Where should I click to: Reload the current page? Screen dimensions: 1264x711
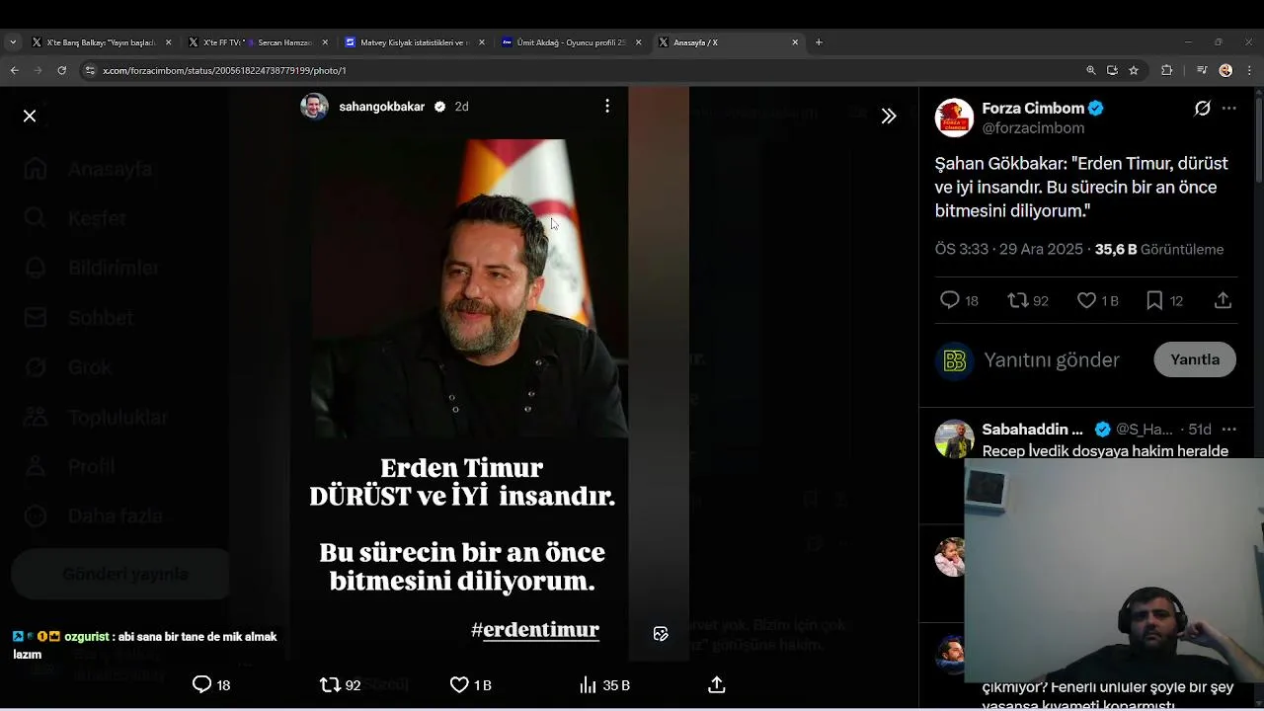coord(61,70)
